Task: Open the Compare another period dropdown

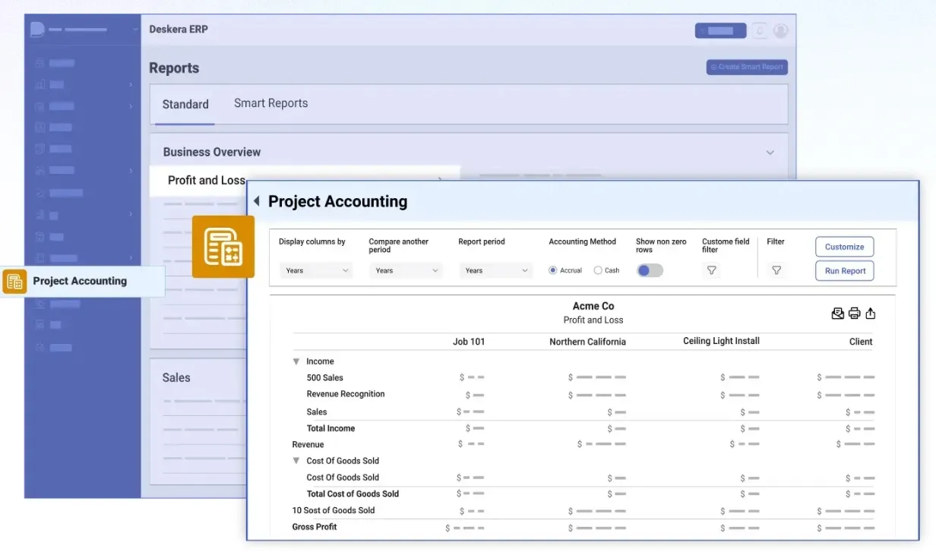Action: [406, 270]
